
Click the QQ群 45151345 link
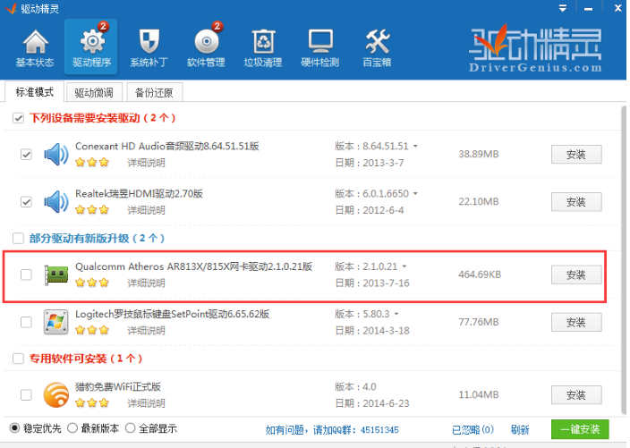(332, 430)
